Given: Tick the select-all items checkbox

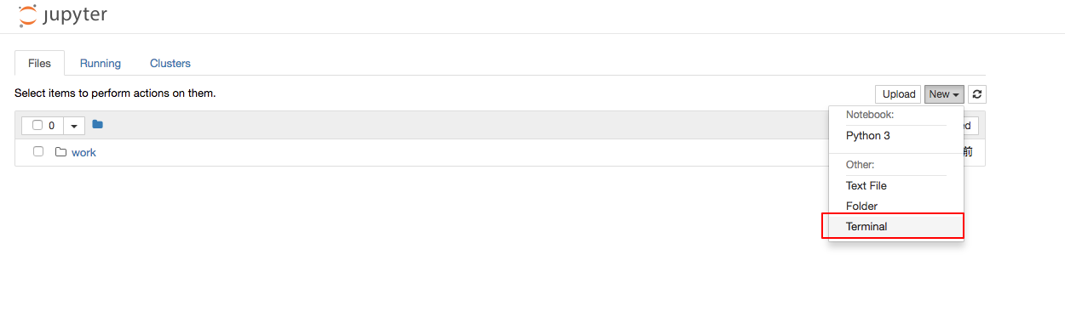Looking at the screenshot, I should (x=37, y=125).
